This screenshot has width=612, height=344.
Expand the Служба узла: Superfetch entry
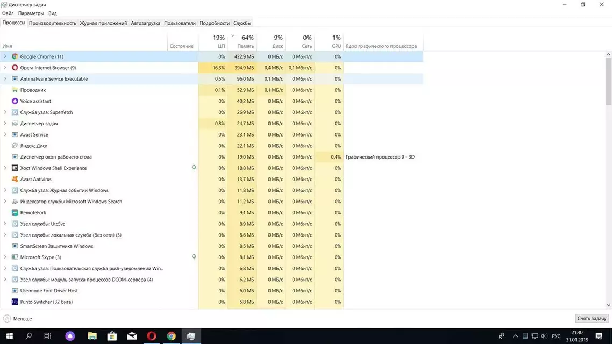tap(5, 112)
